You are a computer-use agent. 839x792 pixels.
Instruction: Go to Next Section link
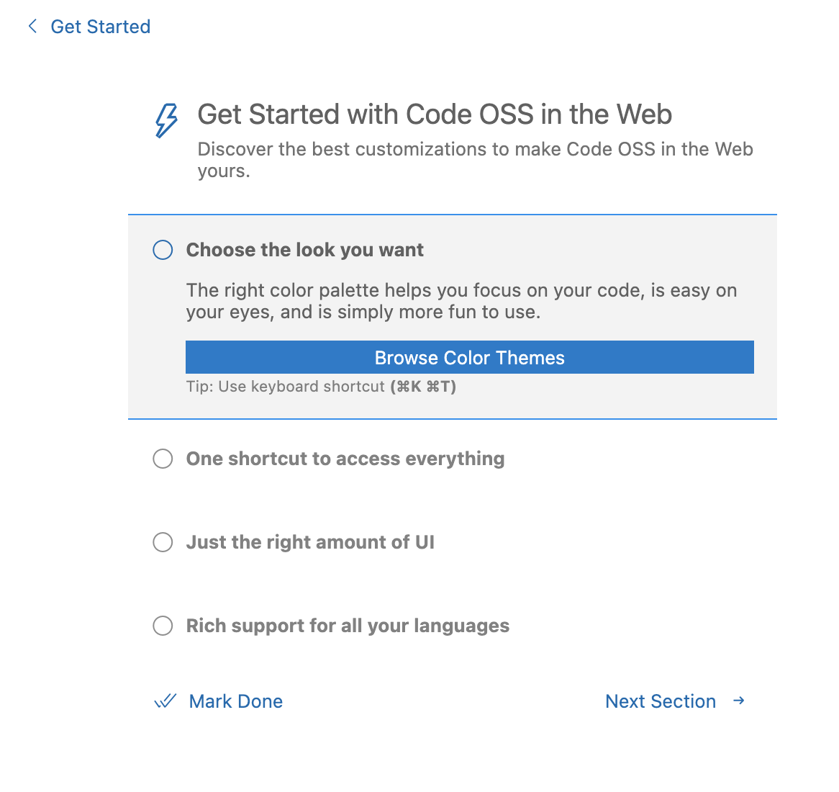coord(660,701)
